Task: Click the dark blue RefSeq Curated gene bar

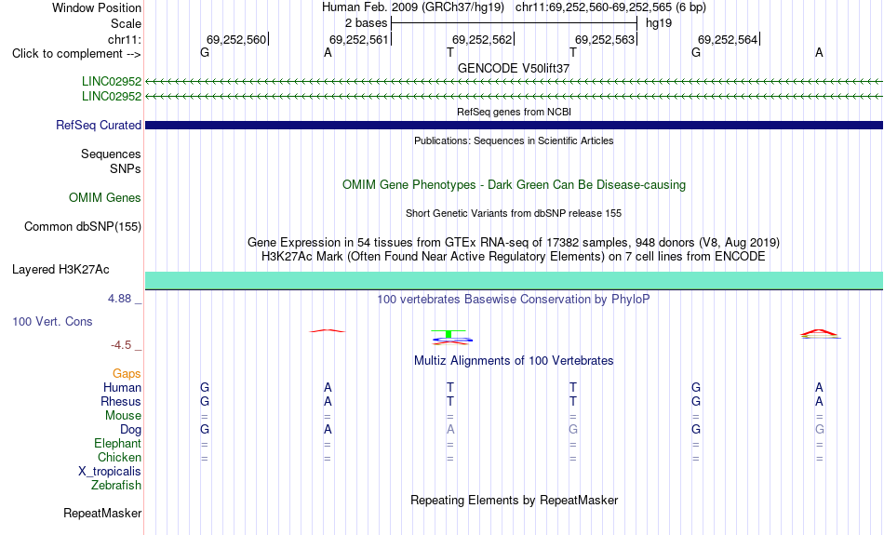Action: [514, 126]
